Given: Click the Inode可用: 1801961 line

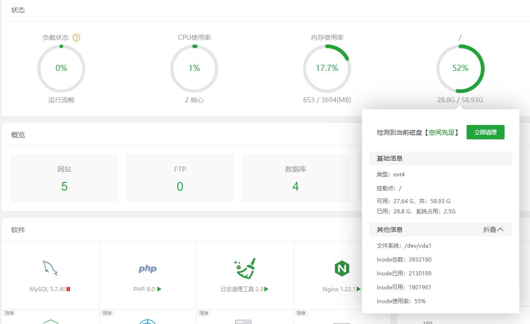Looking at the screenshot, I should (x=404, y=287).
